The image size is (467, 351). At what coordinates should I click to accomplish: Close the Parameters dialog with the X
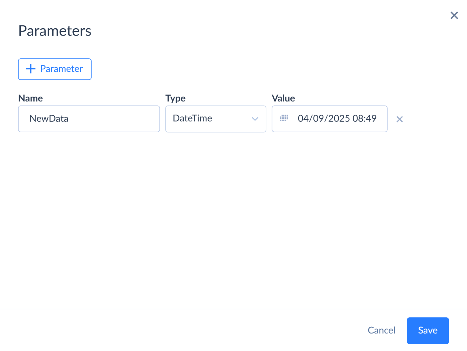[x=454, y=15]
